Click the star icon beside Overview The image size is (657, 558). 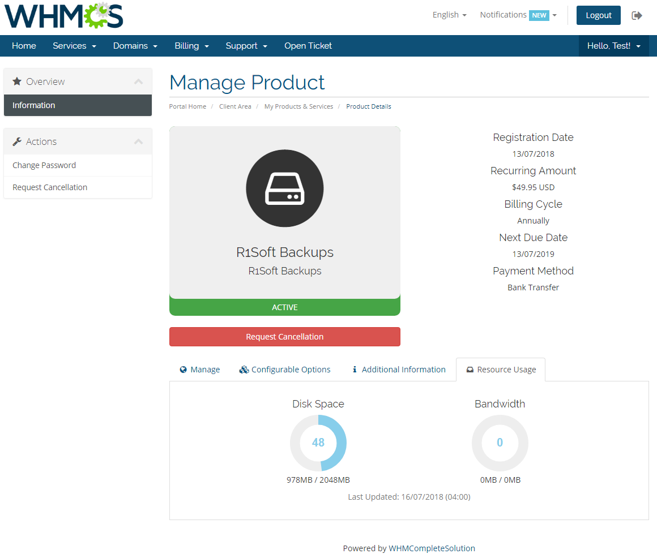coord(17,81)
